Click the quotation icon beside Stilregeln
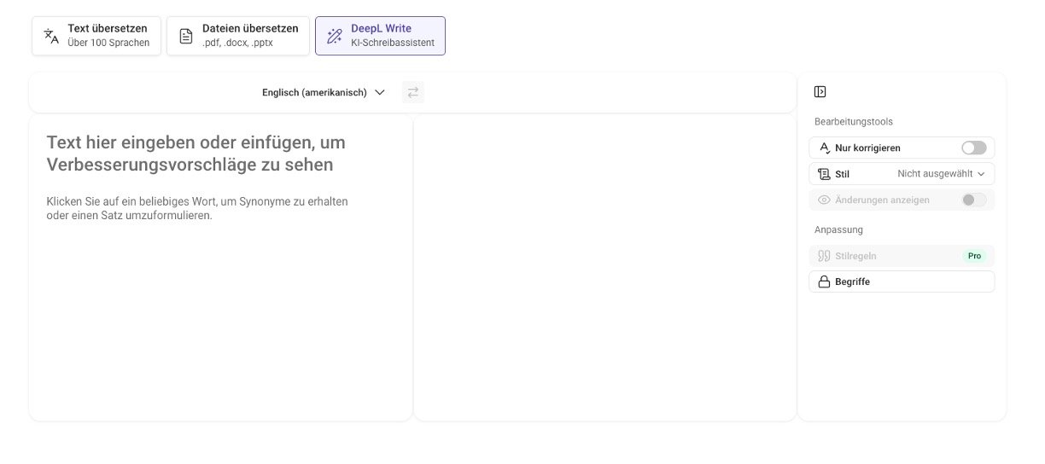1045x464 pixels. coord(824,256)
